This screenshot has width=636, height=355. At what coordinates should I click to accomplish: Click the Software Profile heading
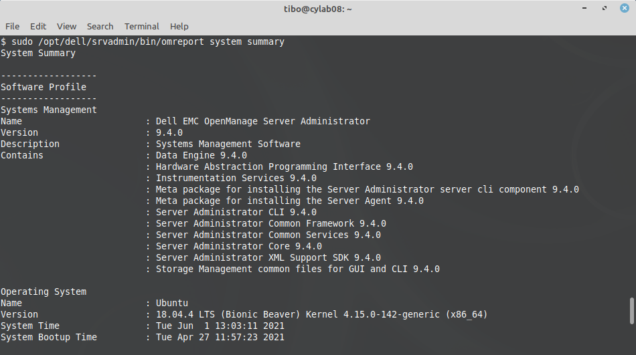[44, 87]
